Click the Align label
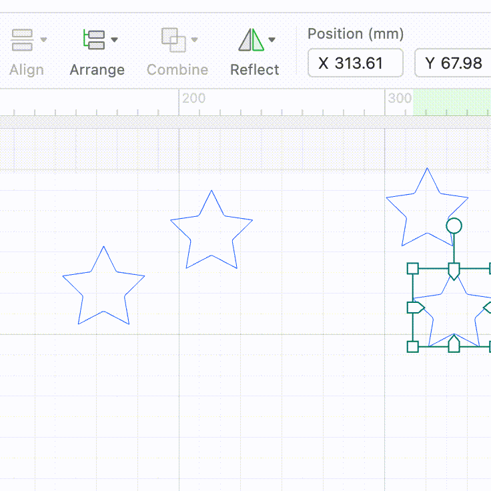The width and height of the screenshot is (491, 491). [27, 69]
